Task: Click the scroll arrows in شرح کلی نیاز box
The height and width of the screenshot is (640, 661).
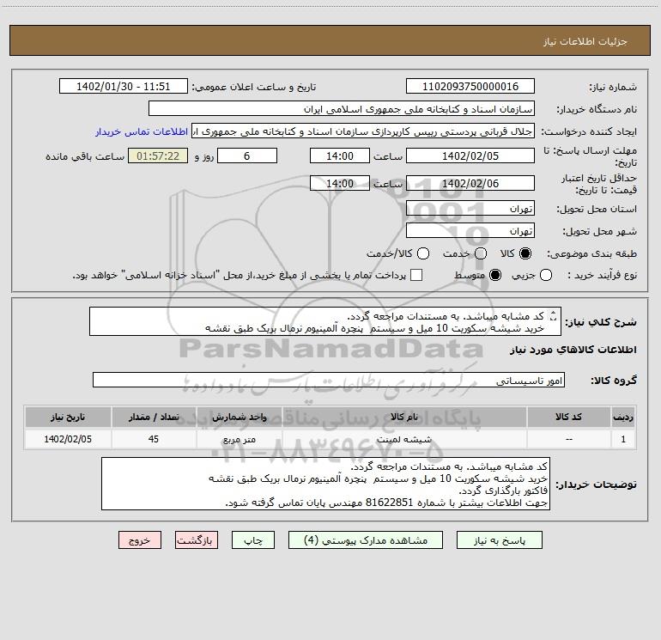Action: click(554, 315)
